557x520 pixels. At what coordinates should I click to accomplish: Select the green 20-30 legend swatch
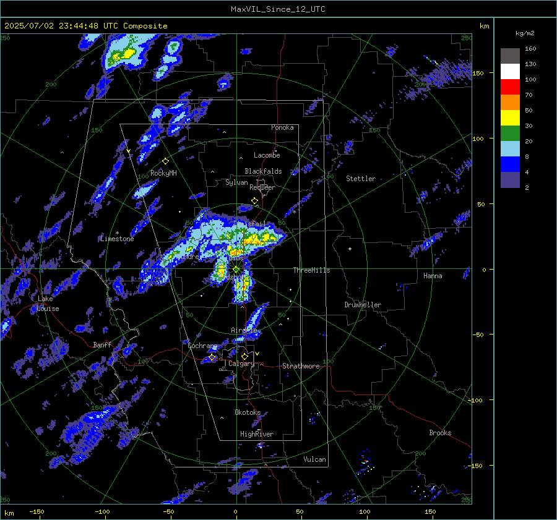[510, 134]
